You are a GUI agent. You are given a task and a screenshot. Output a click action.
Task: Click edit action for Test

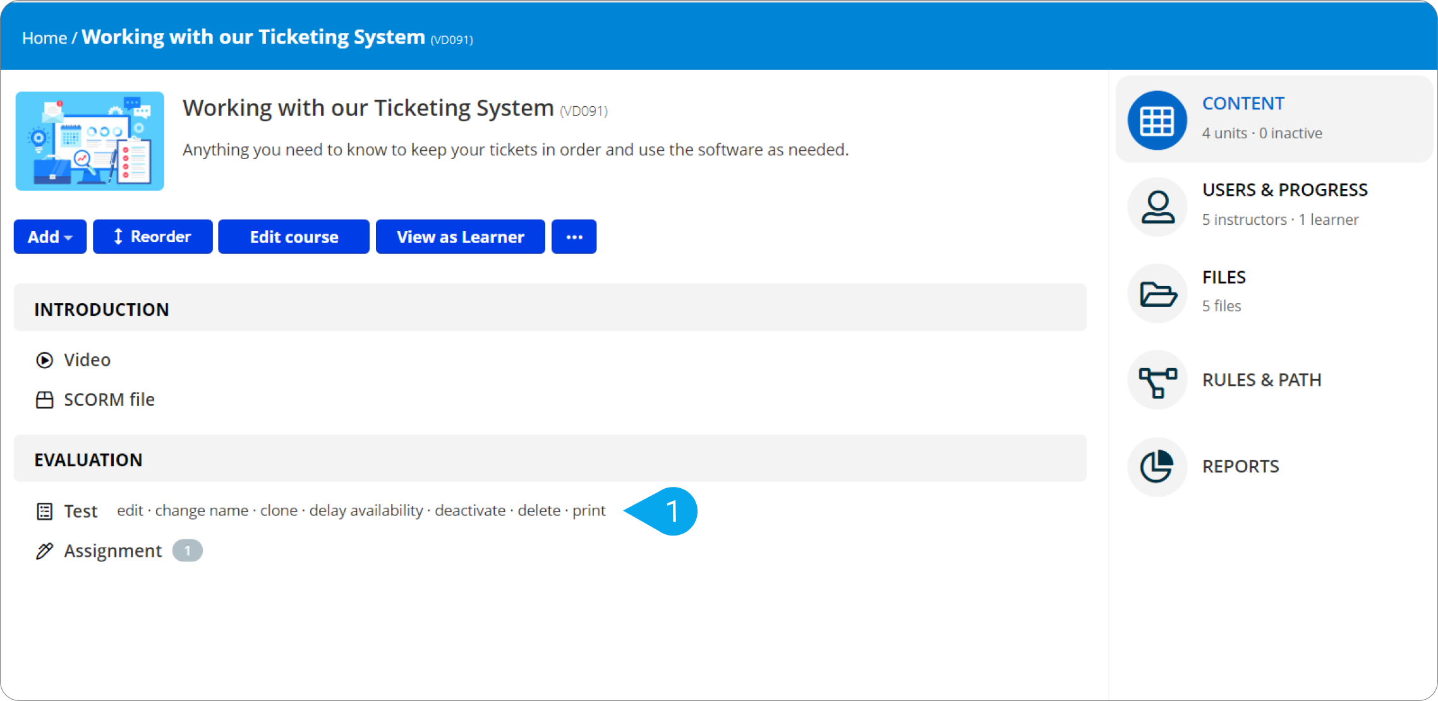pyautogui.click(x=130, y=510)
